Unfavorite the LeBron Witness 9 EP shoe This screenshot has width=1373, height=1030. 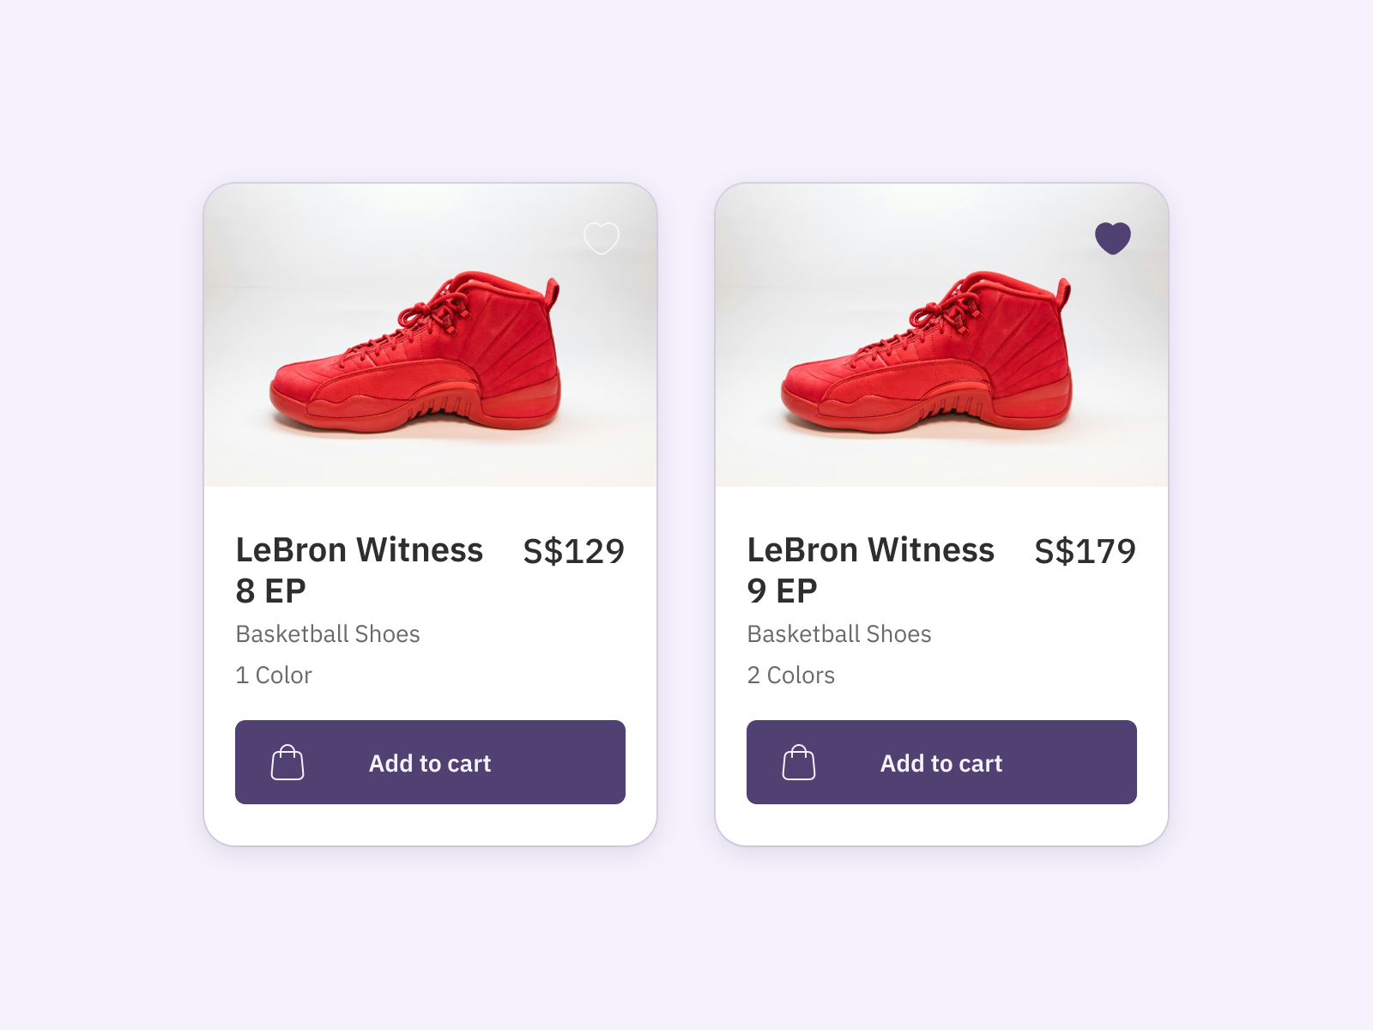(x=1112, y=238)
